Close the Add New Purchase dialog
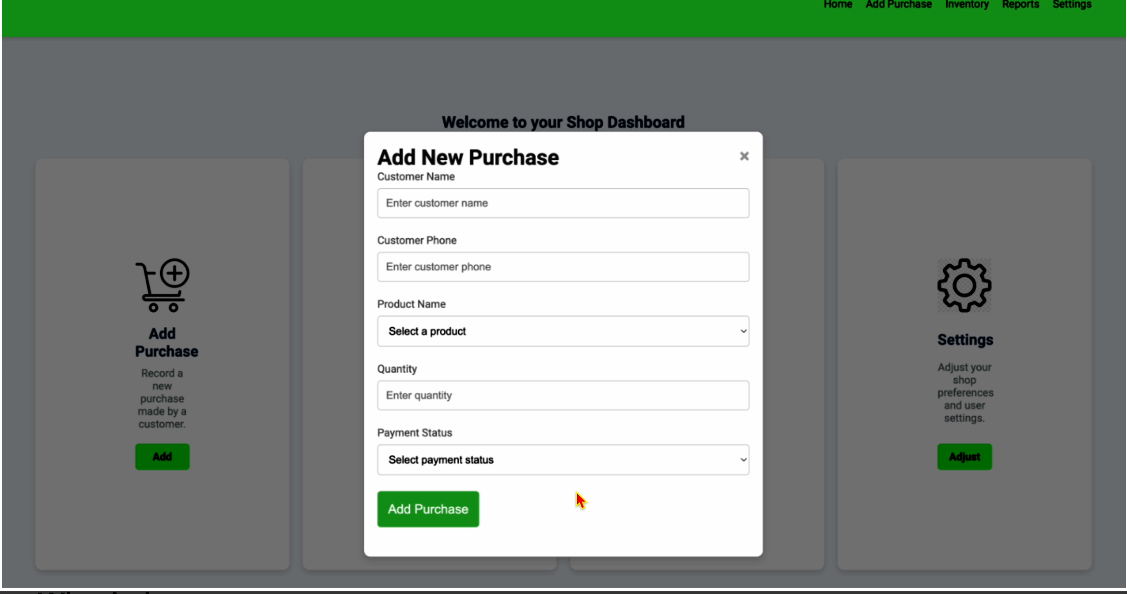This screenshot has width=1127, height=594. click(744, 156)
